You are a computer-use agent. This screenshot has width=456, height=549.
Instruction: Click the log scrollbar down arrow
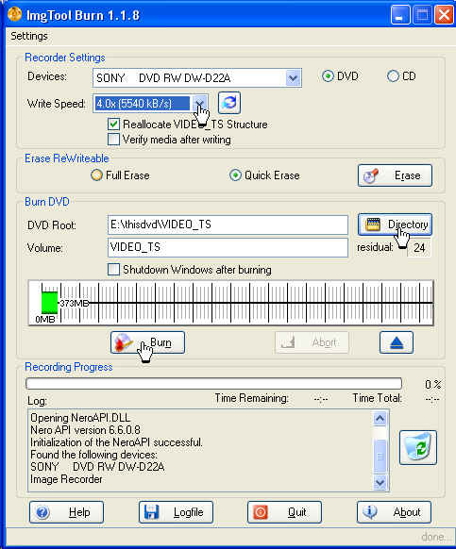click(x=380, y=482)
